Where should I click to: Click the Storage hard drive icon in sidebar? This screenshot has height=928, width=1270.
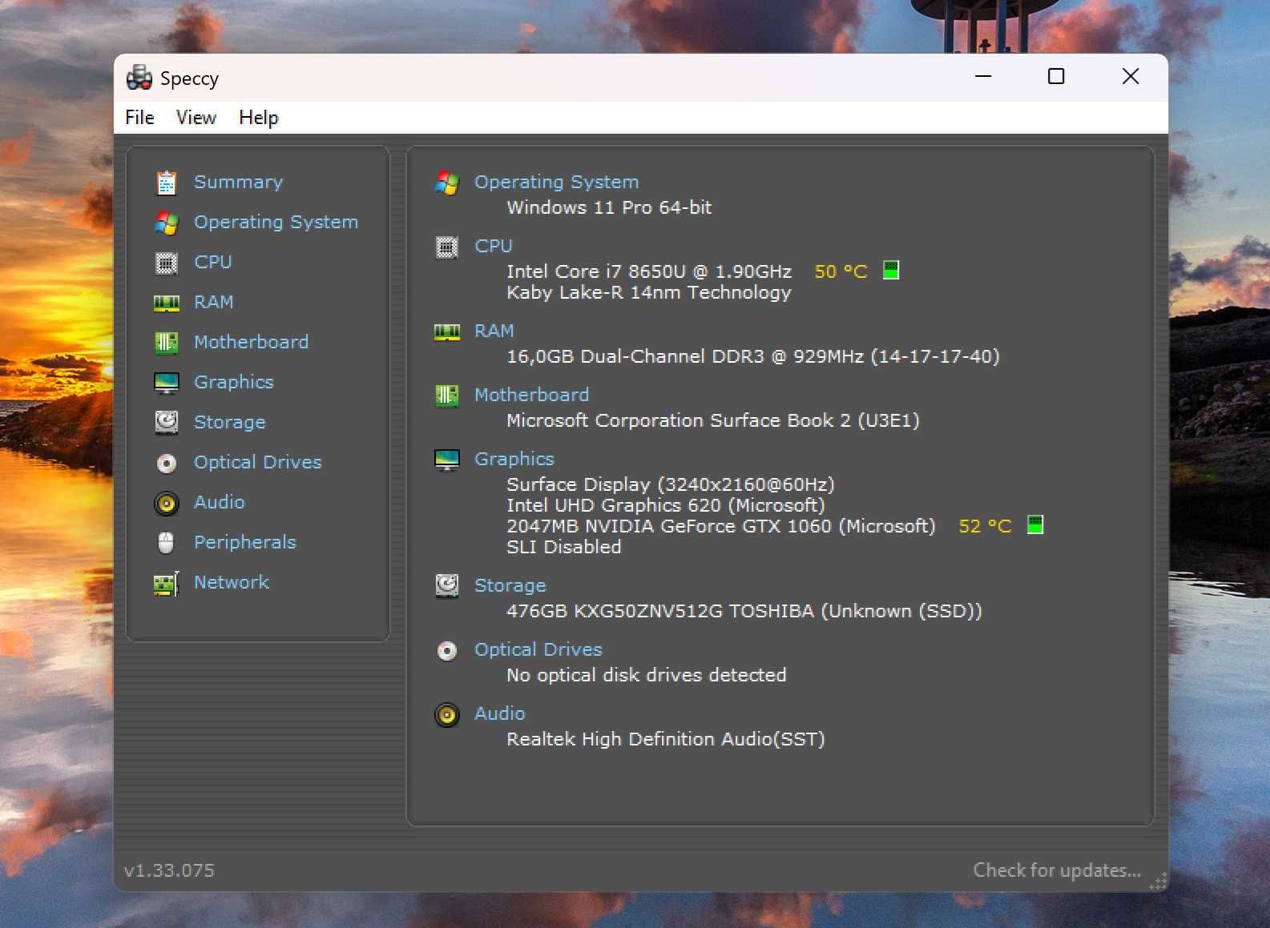point(167,422)
